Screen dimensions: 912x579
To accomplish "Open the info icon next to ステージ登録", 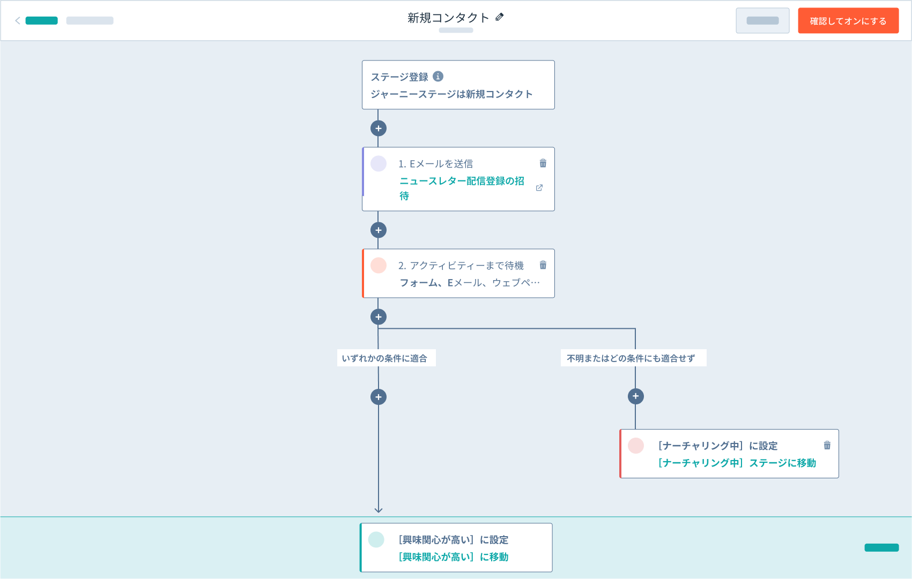I will click(438, 77).
